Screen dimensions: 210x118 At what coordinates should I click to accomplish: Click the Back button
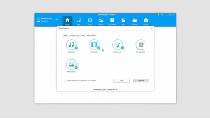point(121,81)
